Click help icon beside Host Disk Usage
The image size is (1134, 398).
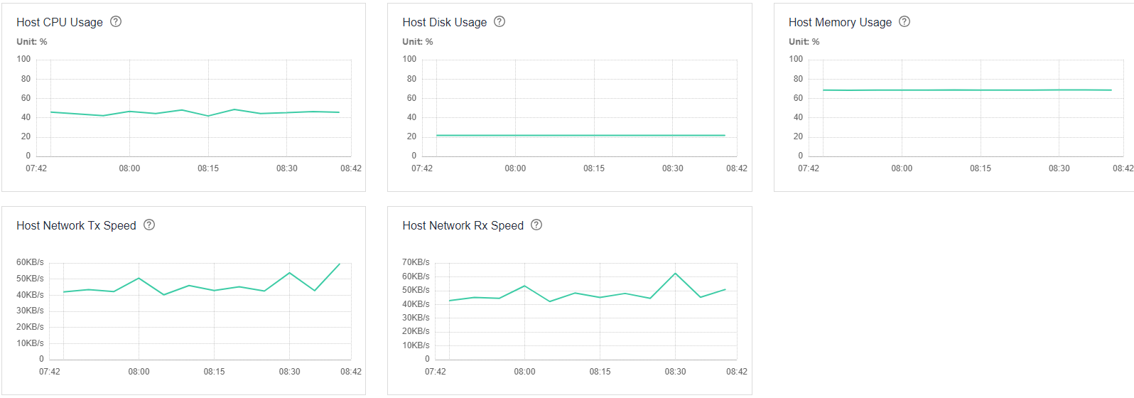(499, 21)
